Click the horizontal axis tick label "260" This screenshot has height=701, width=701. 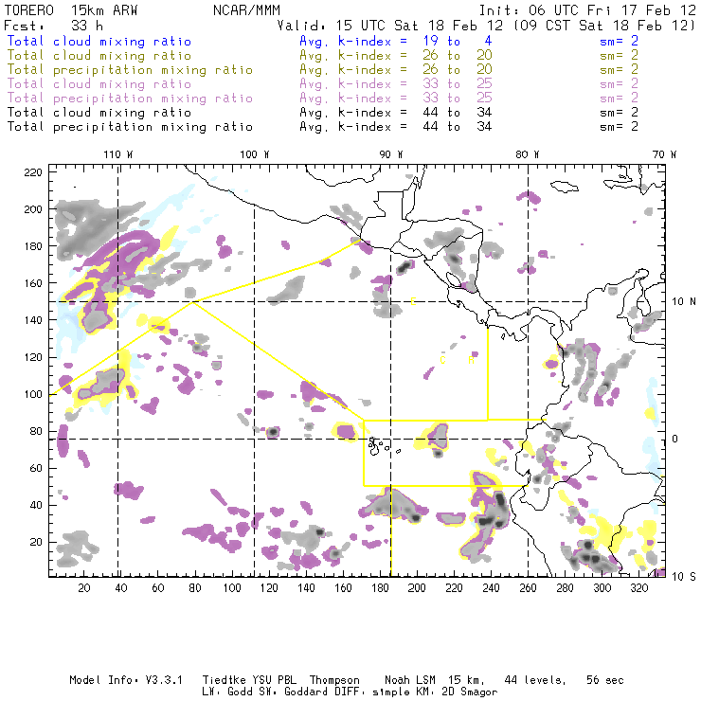(x=528, y=588)
